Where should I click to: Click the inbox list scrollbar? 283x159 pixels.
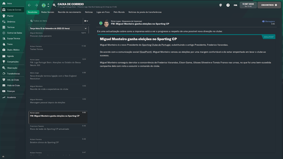(x=89, y=30)
